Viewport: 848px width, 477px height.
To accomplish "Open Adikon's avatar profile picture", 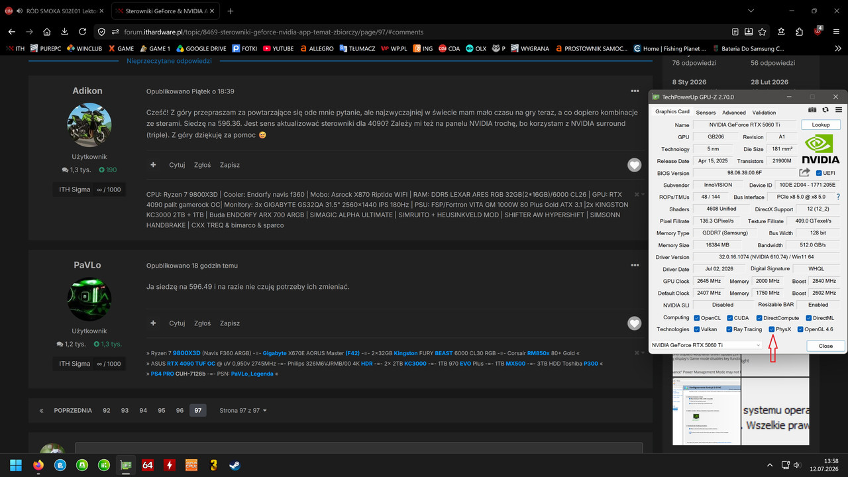I will (89, 125).
